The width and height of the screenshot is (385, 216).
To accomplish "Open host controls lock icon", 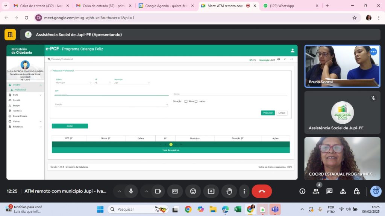I will tap(356, 191).
